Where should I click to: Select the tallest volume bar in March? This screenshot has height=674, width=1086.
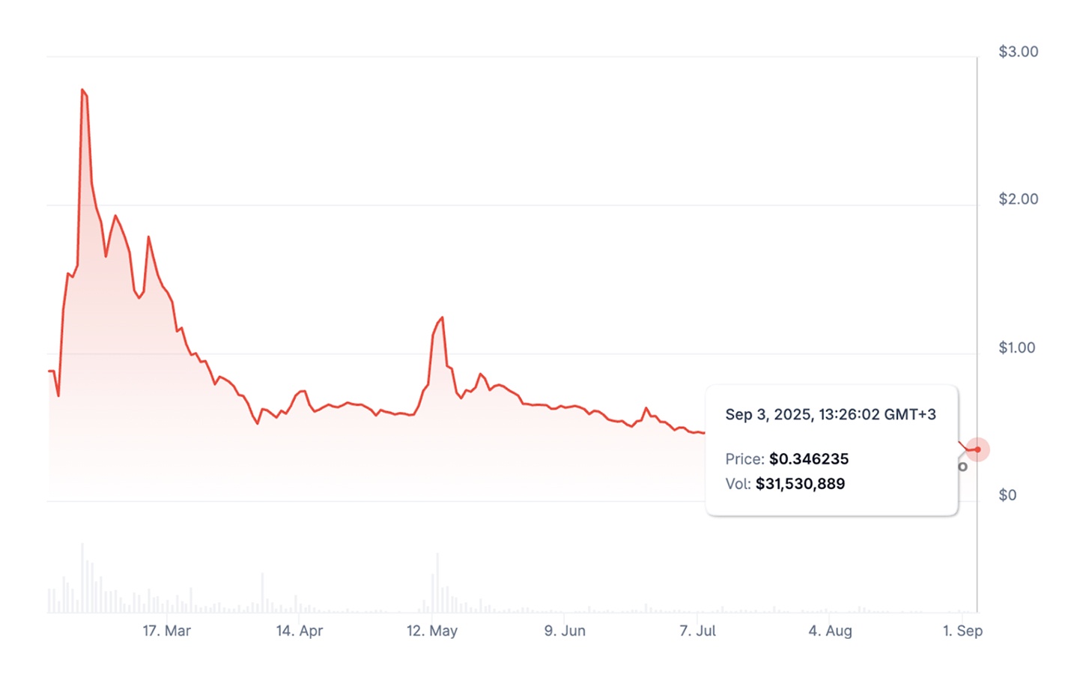tap(82, 578)
